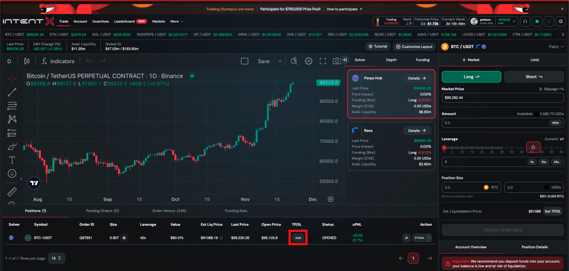Open the chart Indicators menu
The width and height of the screenshot is (569, 271).
58,61
